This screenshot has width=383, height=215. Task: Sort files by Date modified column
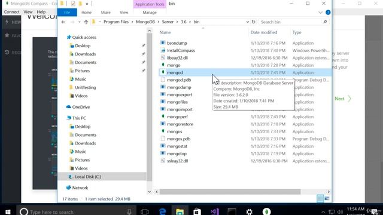pos(264,32)
